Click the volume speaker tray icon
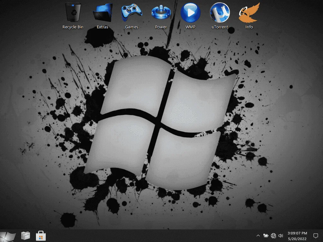Image resolution: width=323 pixels, height=242 pixels. click(280, 236)
